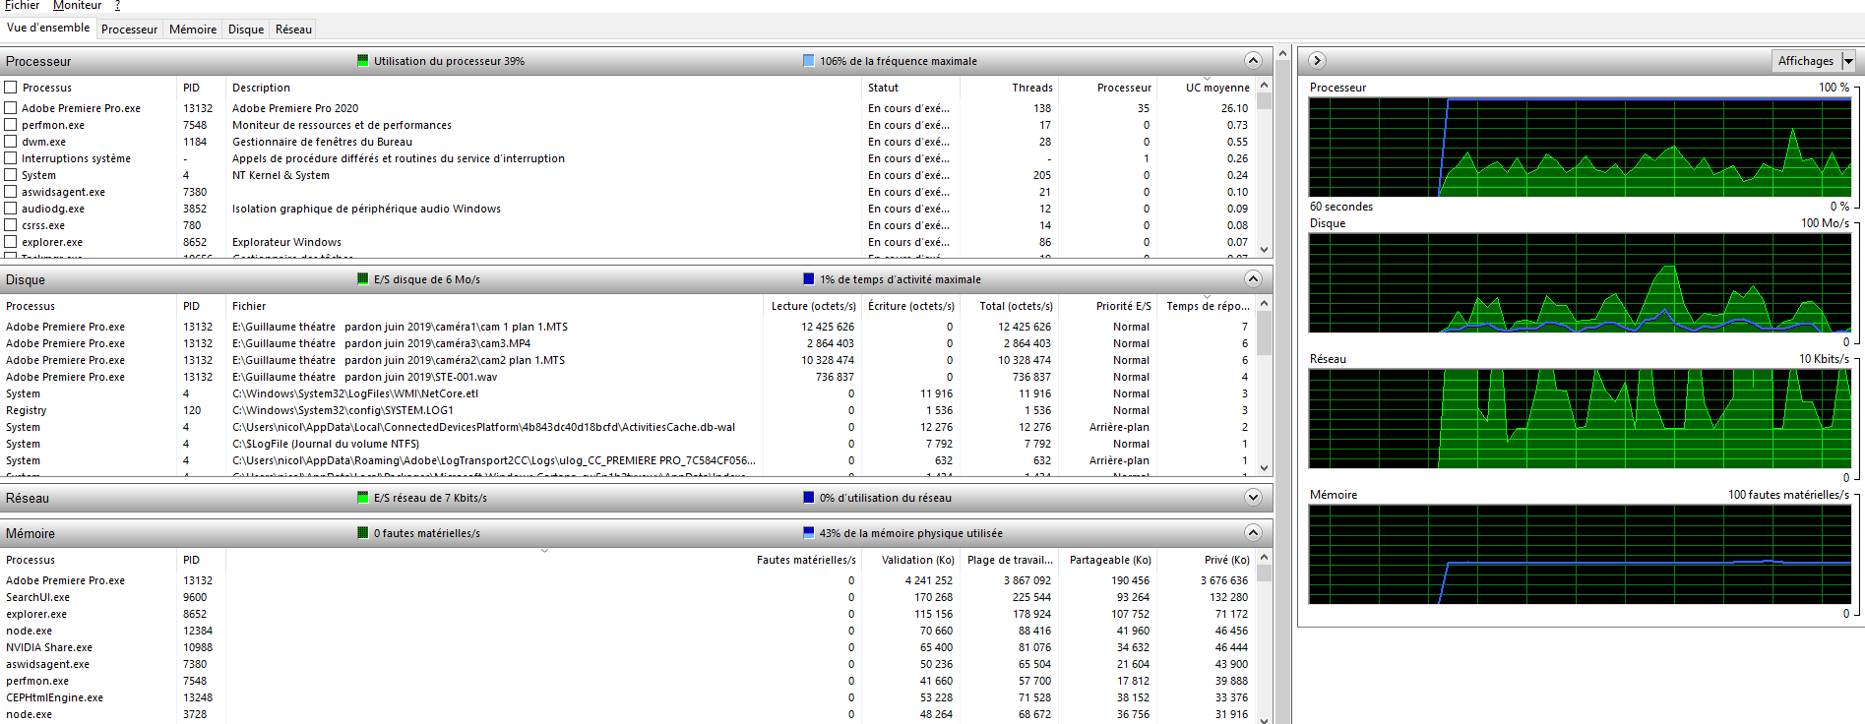Select SearchUI.exe in the memory list
The width and height of the screenshot is (1865, 724).
tap(628, 597)
